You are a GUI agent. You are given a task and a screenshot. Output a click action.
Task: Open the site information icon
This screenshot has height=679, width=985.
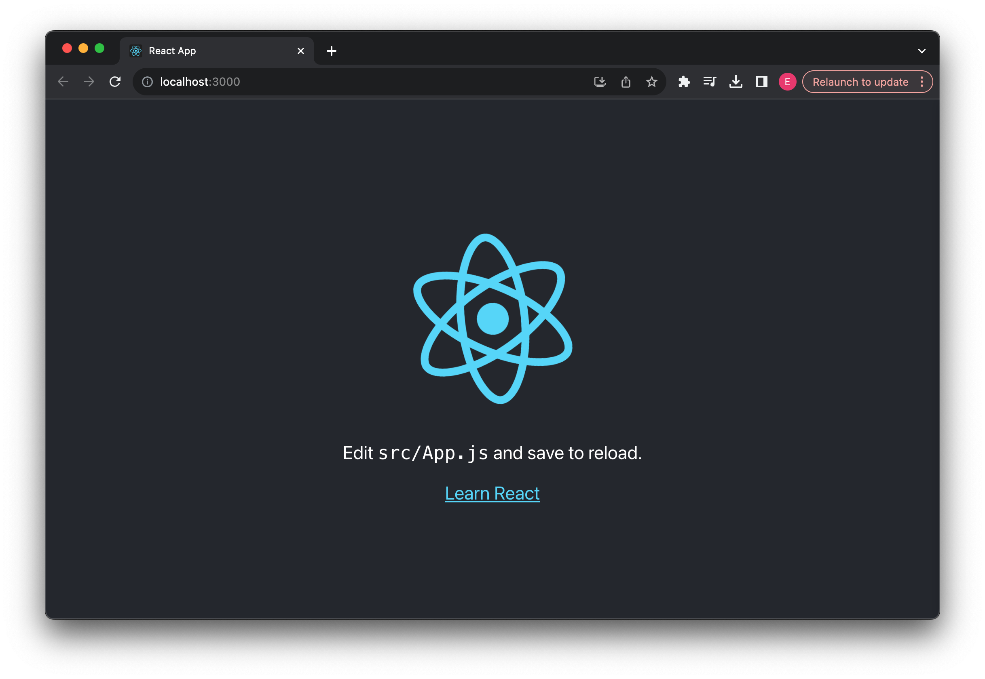(x=147, y=82)
